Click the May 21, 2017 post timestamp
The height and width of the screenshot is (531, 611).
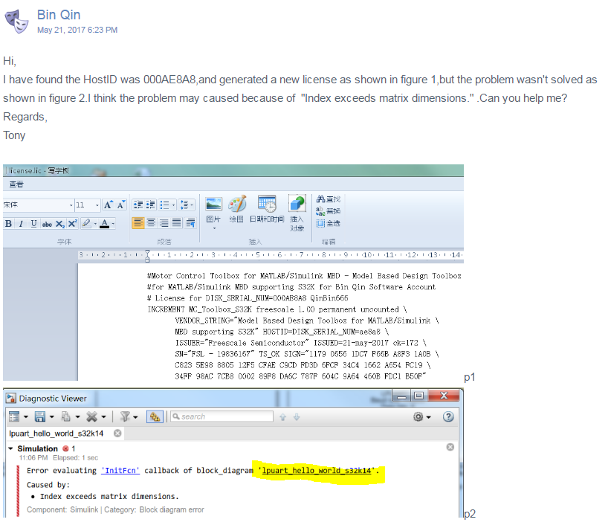click(x=77, y=30)
